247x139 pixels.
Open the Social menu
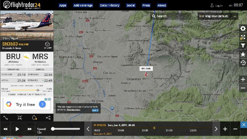coord(131,5)
